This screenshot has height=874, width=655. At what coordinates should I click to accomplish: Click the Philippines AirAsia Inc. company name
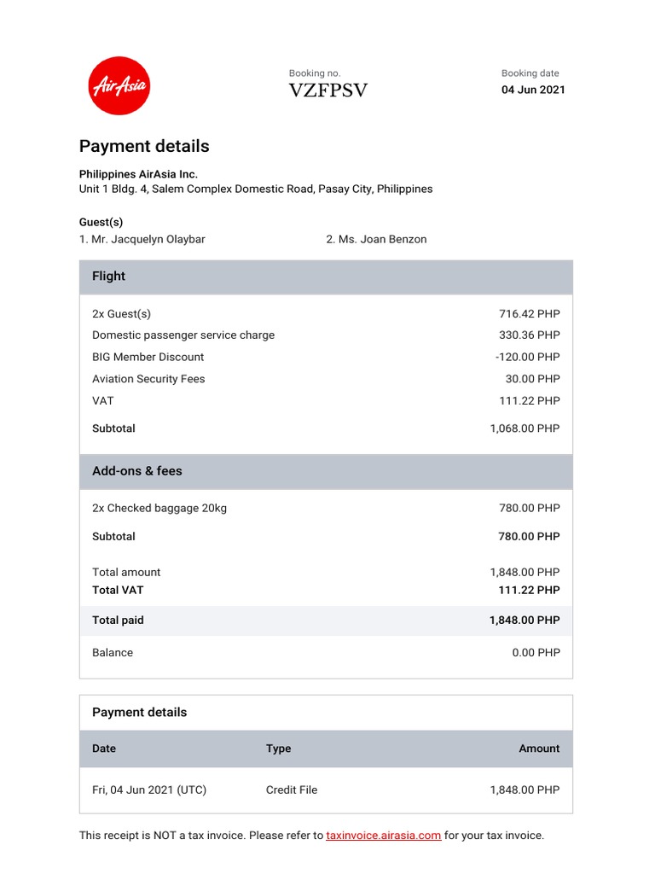click(138, 174)
